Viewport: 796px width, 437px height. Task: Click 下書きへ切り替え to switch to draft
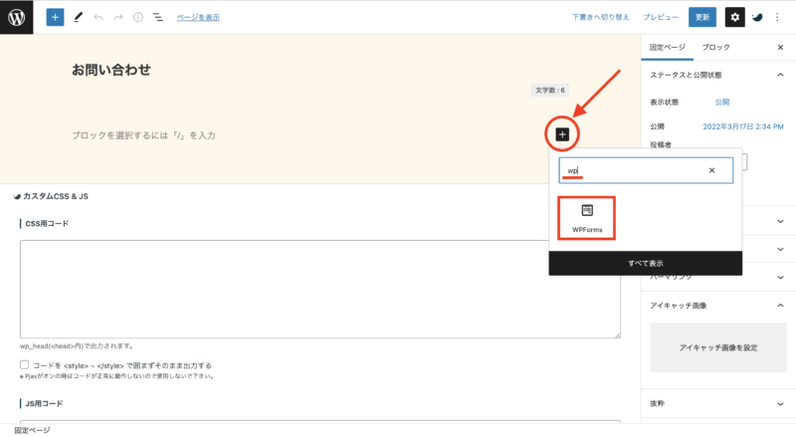[601, 17]
